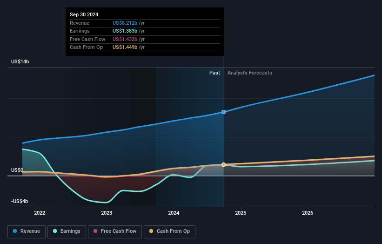This screenshot has width=382, height=244.
Task: Click the US$1.383b earnings value
Action: tap(125, 31)
